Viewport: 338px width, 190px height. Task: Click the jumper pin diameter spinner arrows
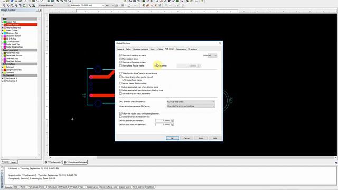(172, 121)
